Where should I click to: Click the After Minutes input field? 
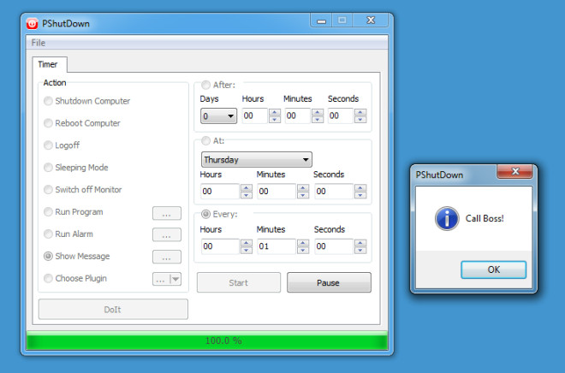pyautogui.click(x=298, y=116)
